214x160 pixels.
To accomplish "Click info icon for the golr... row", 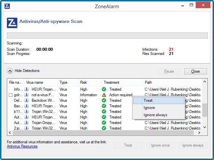I will [27, 95].
